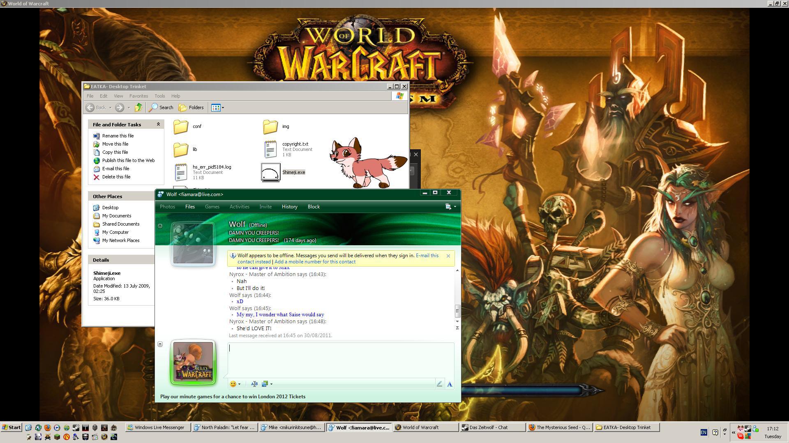Image resolution: width=789 pixels, height=443 pixels.
Task: Switch to handwriting pen mode icon
Action: tap(439, 384)
